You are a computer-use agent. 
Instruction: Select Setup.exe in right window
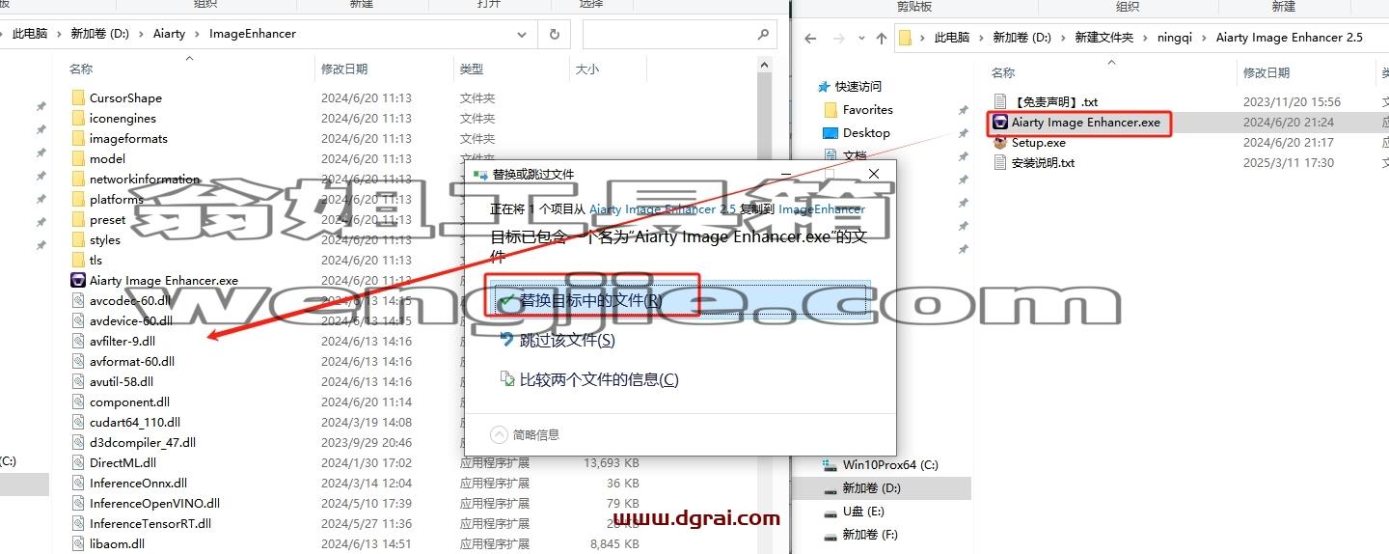[x=1038, y=143]
